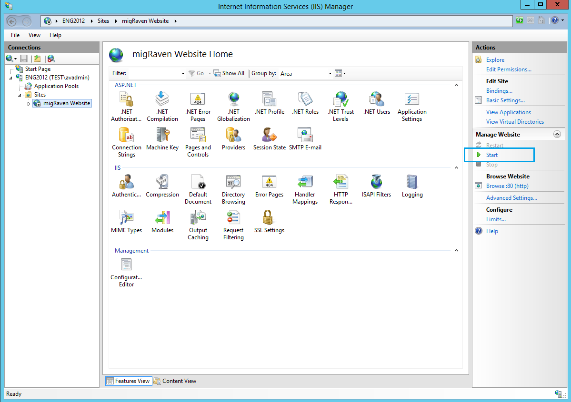Image resolution: width=571 pixels, height=402 pixels.
Task: Collapse the ASP.NET group
Action: [456, 85]
